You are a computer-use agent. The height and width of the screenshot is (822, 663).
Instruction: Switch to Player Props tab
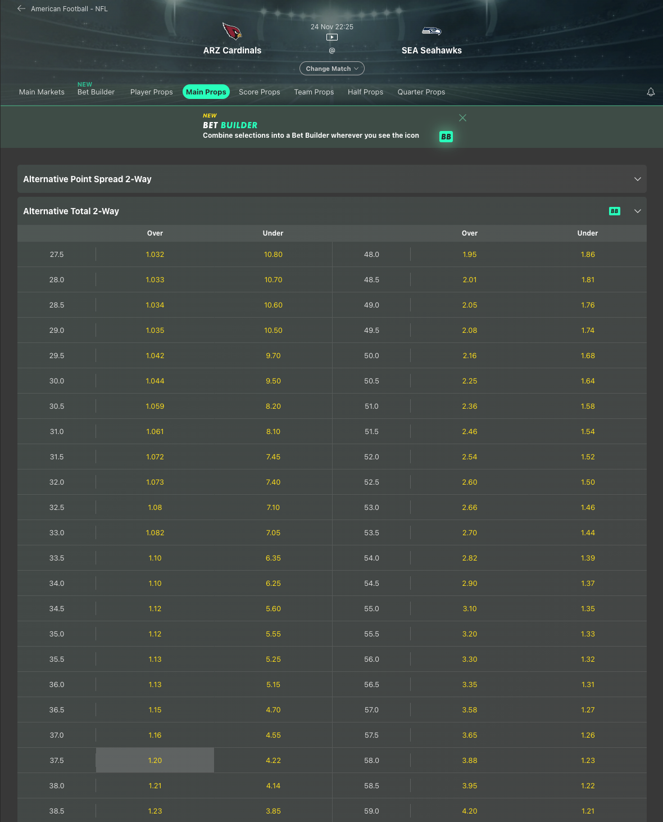(x=152, y=92)
